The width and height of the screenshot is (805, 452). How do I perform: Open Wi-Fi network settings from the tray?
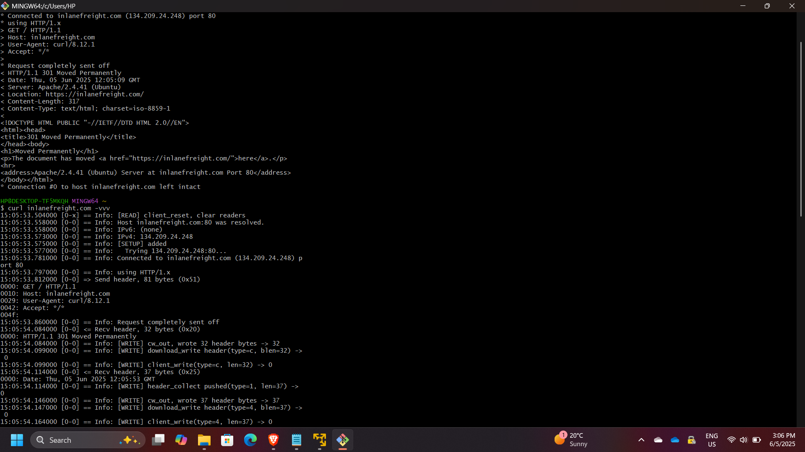732,440
